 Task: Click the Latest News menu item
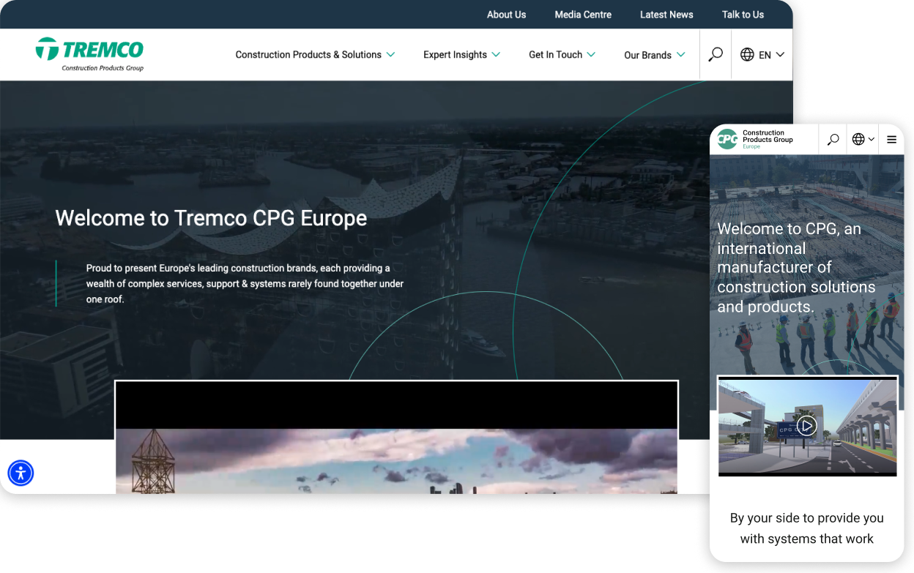click(666, 15)
